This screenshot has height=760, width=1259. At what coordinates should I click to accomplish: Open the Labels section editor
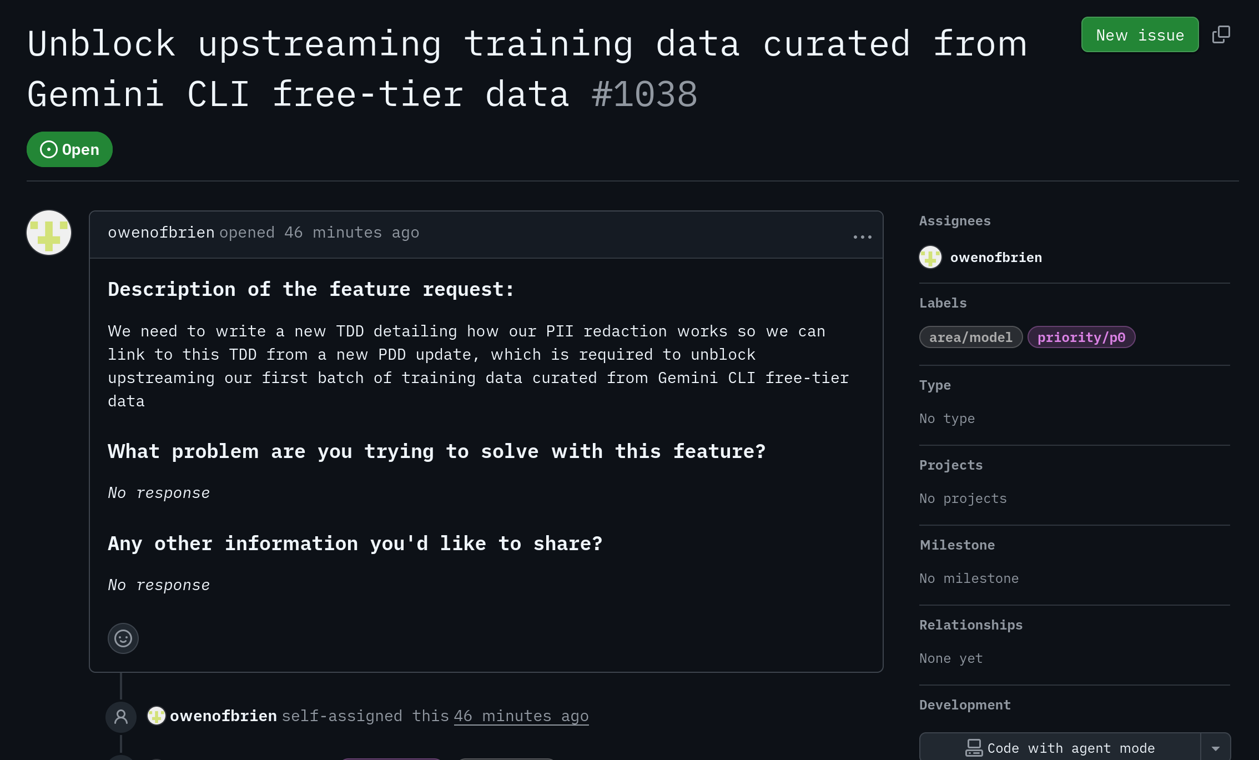coord(943,303)
